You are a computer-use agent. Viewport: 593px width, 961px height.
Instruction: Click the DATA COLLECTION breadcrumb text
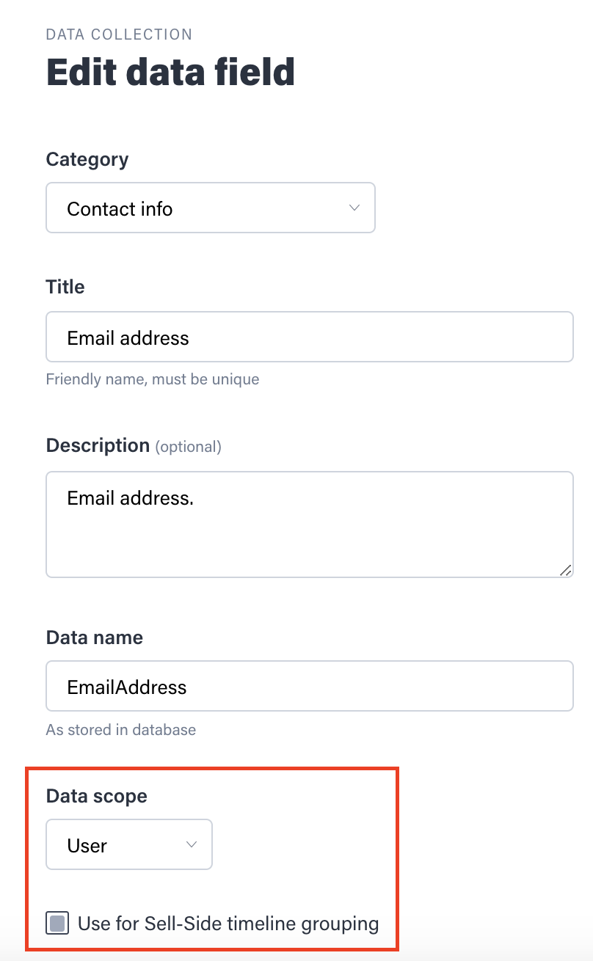tap(119, 34)
